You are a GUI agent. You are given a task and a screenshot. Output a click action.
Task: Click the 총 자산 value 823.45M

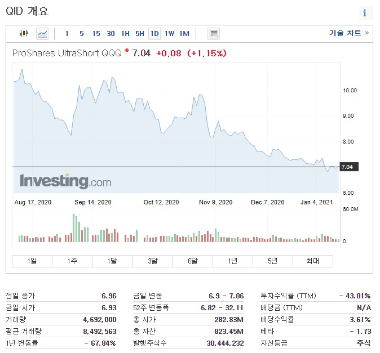pyautogui.click(x=229, y=331)
